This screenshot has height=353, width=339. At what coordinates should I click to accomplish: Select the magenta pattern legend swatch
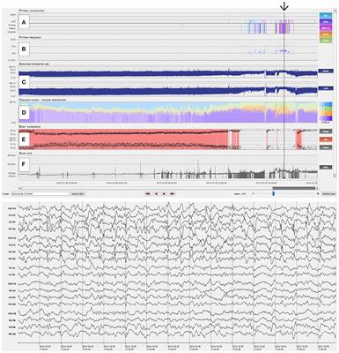point(326,27)
